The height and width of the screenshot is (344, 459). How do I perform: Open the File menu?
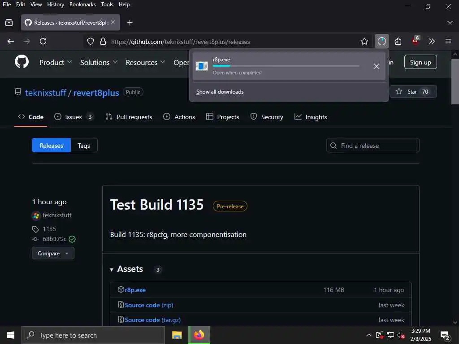click(7, 4)
